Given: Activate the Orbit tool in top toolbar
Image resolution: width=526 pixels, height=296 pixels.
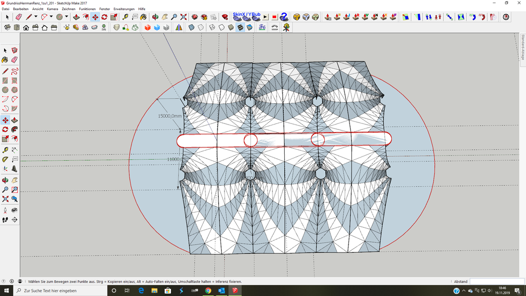Looking at the screenshot, I should [x=155, y=17].
